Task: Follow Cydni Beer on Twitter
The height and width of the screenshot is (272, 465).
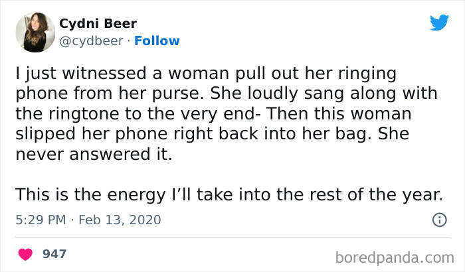Action: pos(157,40)
